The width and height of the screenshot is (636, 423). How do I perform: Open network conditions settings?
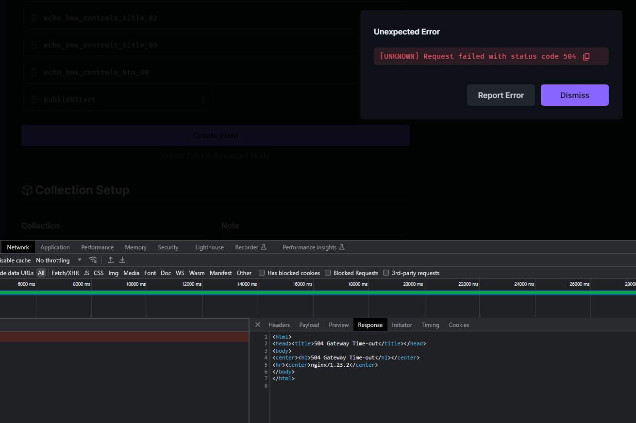coord(93,260)
